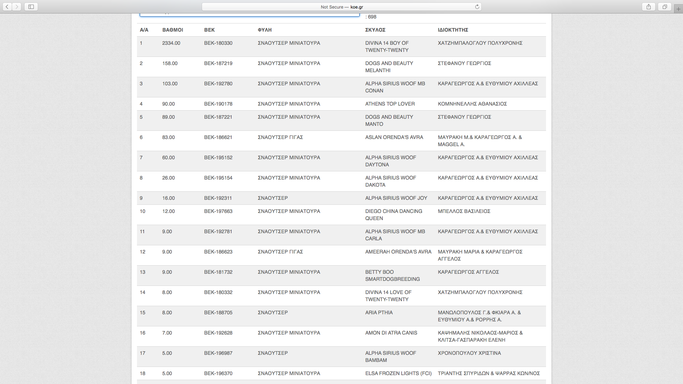Viewport: 683px width, 384px height.
Task: Click the ΙΔΙΟΚΤΗΤΗΣ column header
Action: click(x=453, y=30)
